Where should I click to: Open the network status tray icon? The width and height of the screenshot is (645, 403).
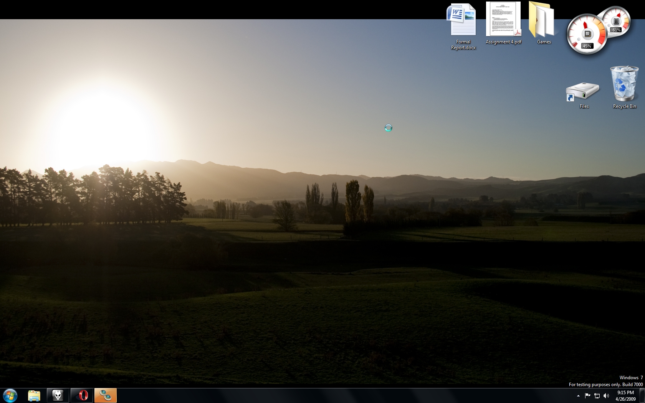pos(597,396)
